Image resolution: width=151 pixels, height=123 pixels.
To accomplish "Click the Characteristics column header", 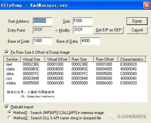I will point(132,59).
